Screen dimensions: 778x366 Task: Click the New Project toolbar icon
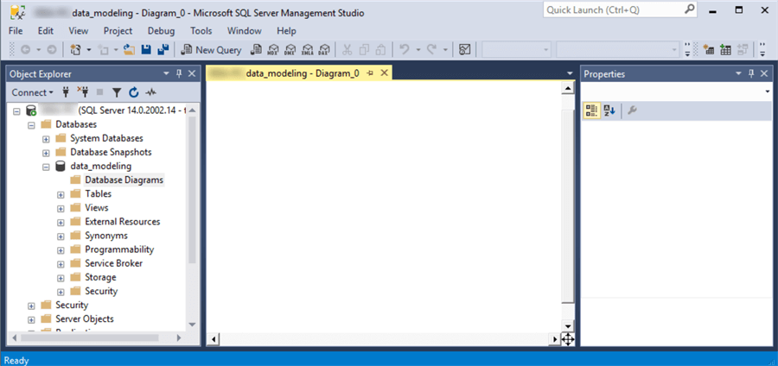click(76, 49)
